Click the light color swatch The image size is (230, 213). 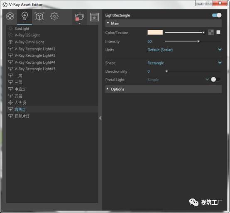click(x=155, y=32)
